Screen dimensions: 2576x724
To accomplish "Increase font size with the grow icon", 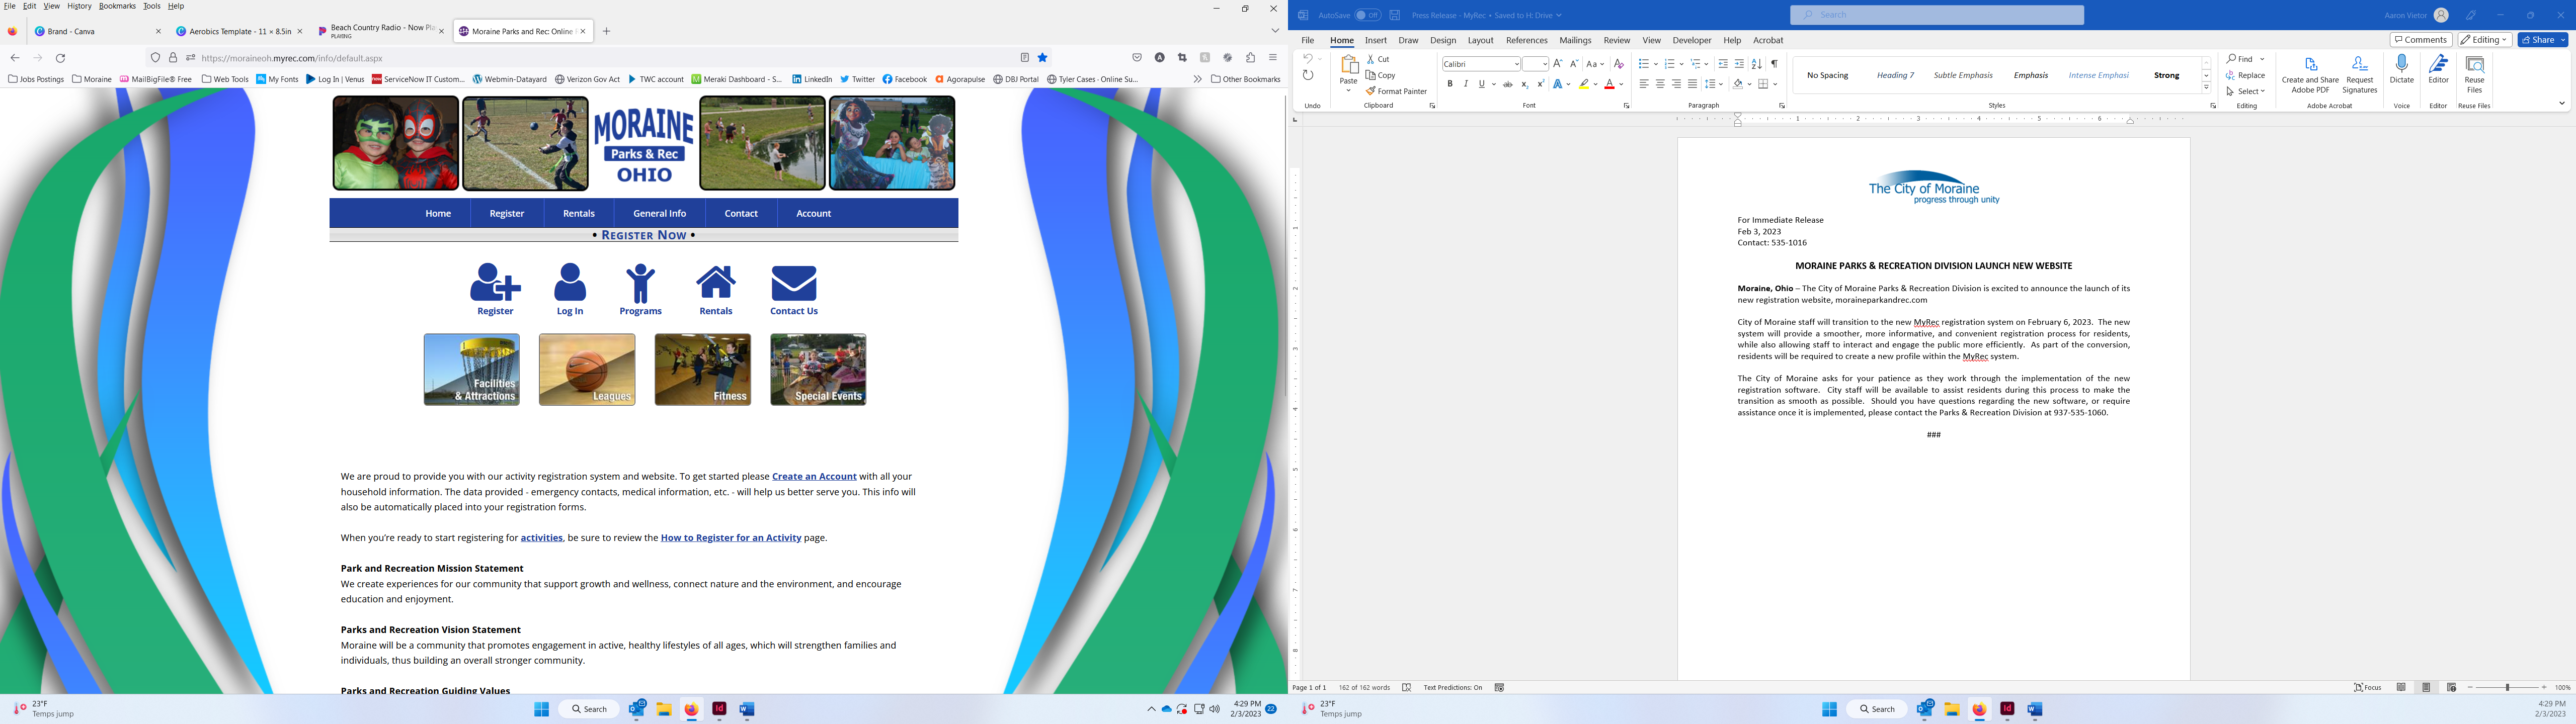I will 1558,64.
